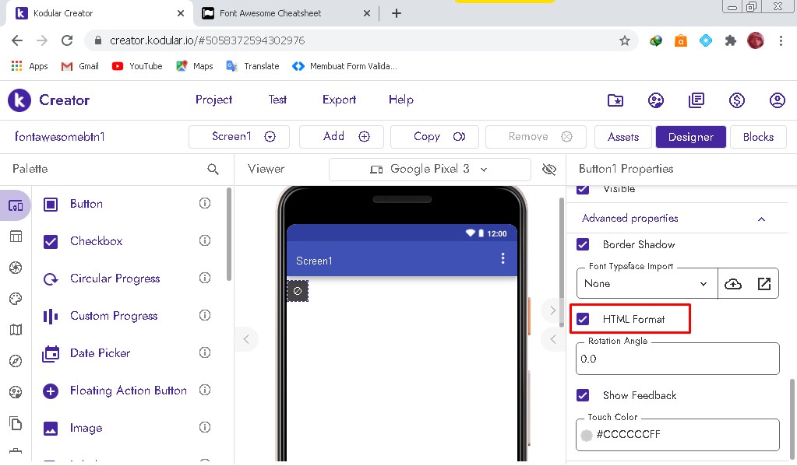Select the User Interface palette category icon

click(16, 205)
